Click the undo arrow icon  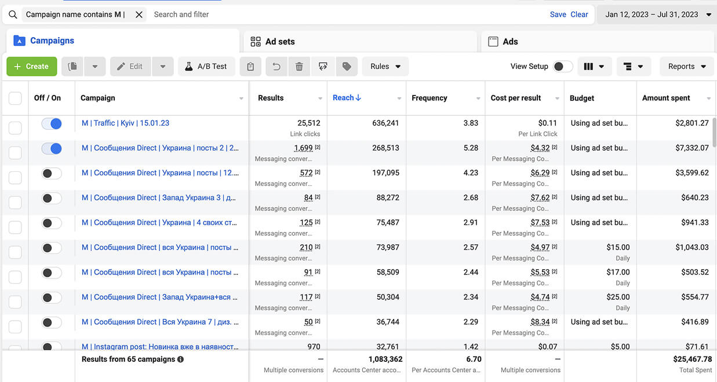click(276, 67)
